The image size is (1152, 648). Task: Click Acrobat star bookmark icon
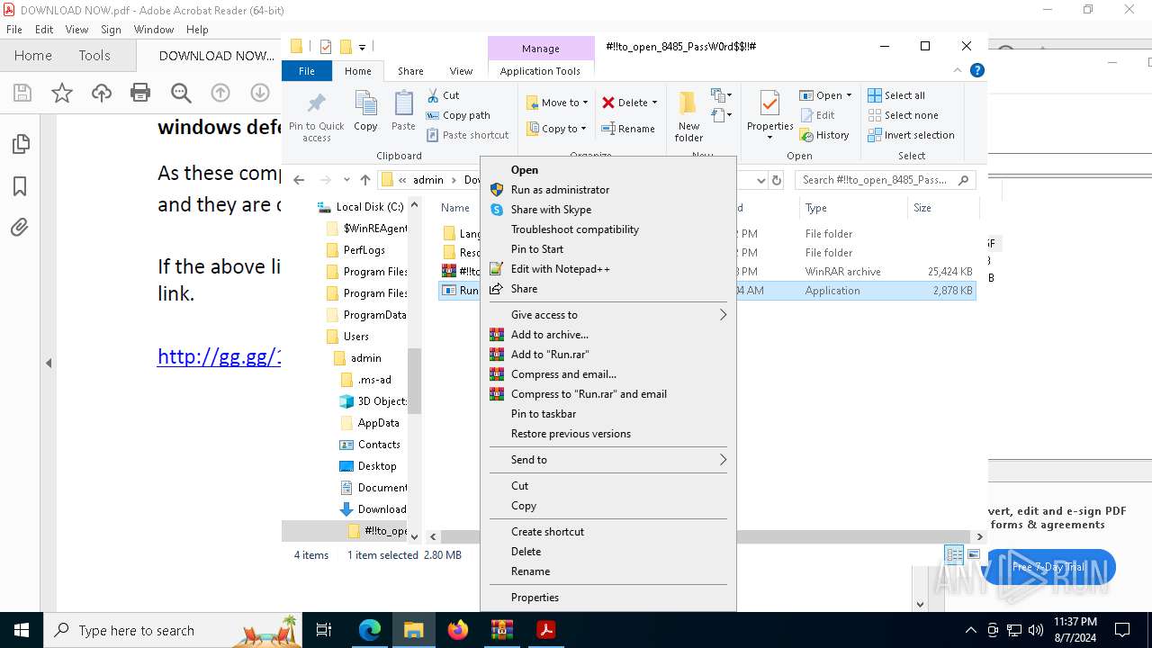[x=62, y=93]
